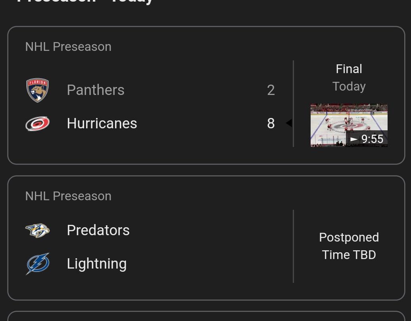Click the Today label under Final
Viewport: 411px width, 321px height.
click(349, 87)
